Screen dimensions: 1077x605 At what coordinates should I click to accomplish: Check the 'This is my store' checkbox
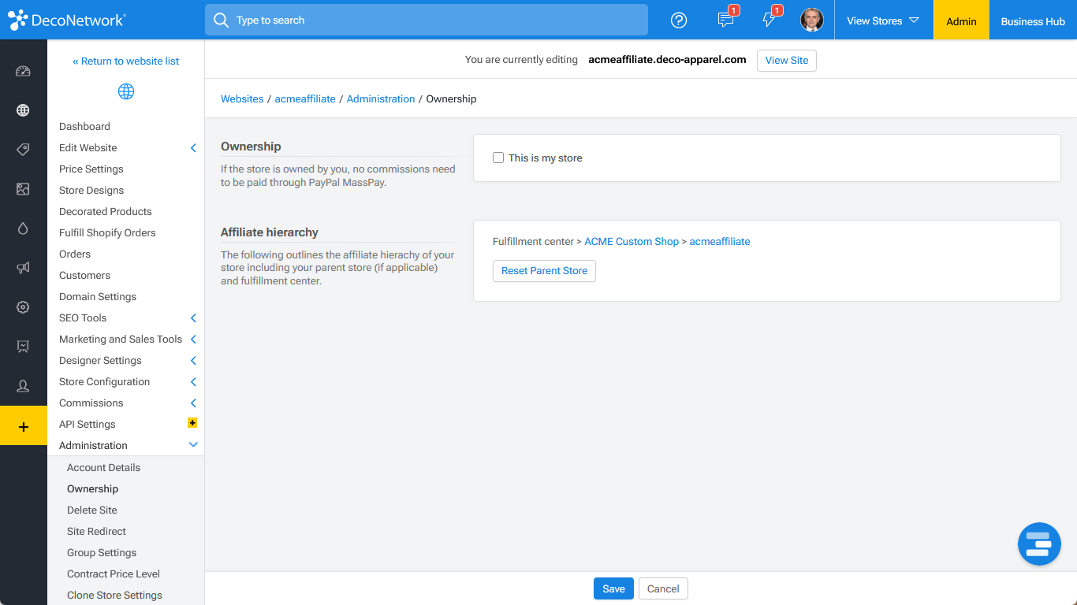[x=498, y=158]
